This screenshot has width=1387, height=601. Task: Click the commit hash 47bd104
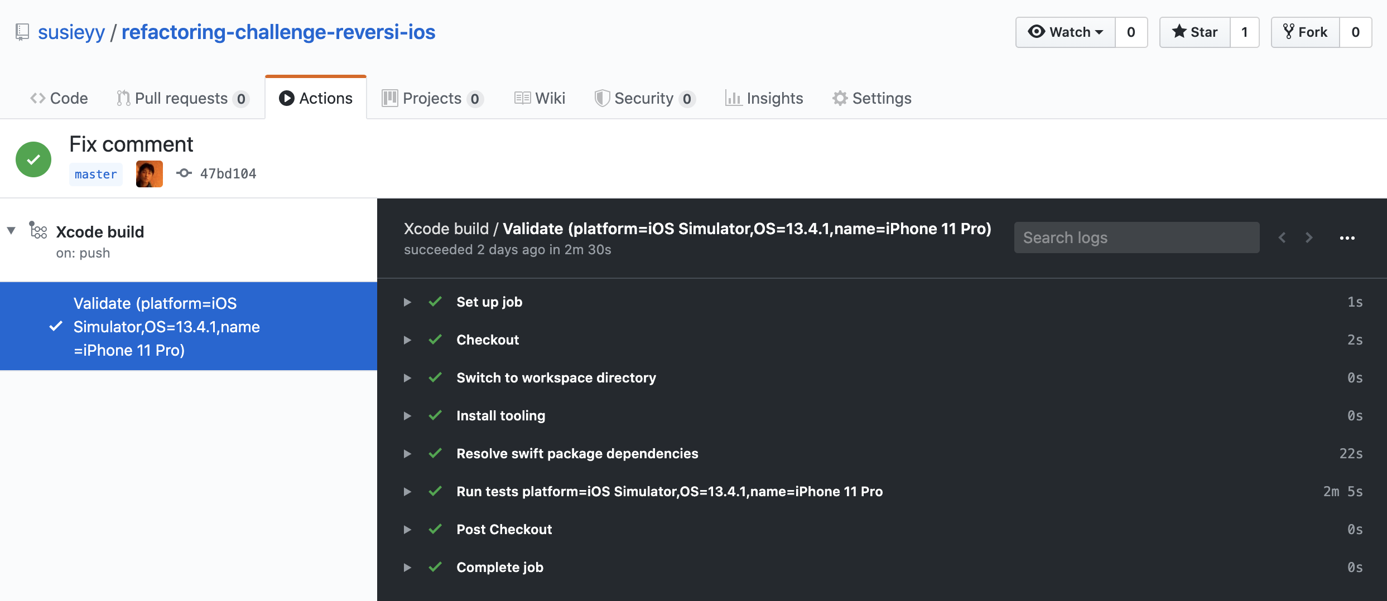pos(228,174)
